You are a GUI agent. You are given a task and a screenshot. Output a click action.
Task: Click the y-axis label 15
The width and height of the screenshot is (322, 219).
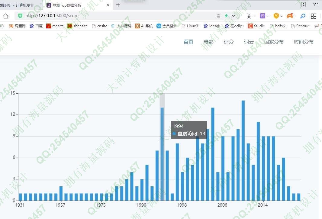13,93
